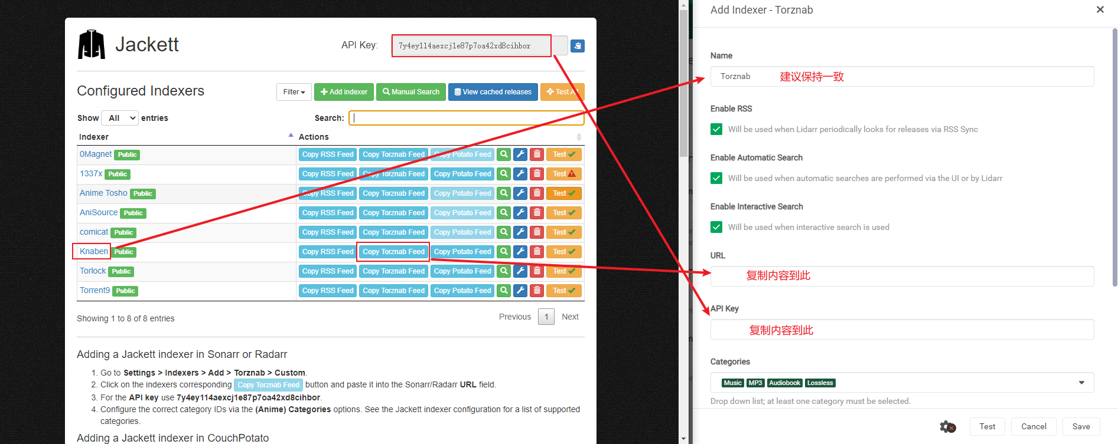Image resolution: width=1118 pixels, height=444 pixels.
Task: Expand the Categories dropdown arrow
Action: click(x=1081, y=383)
